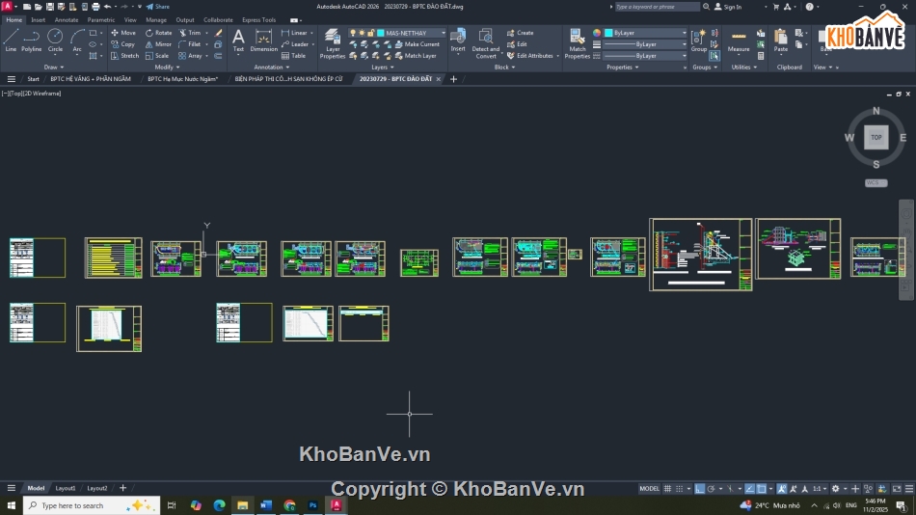The image size is (916, 515).
Task: Switch to BPTC Hạ Mục Nước Ngầm drawing tab
Action: click(182, 79)
